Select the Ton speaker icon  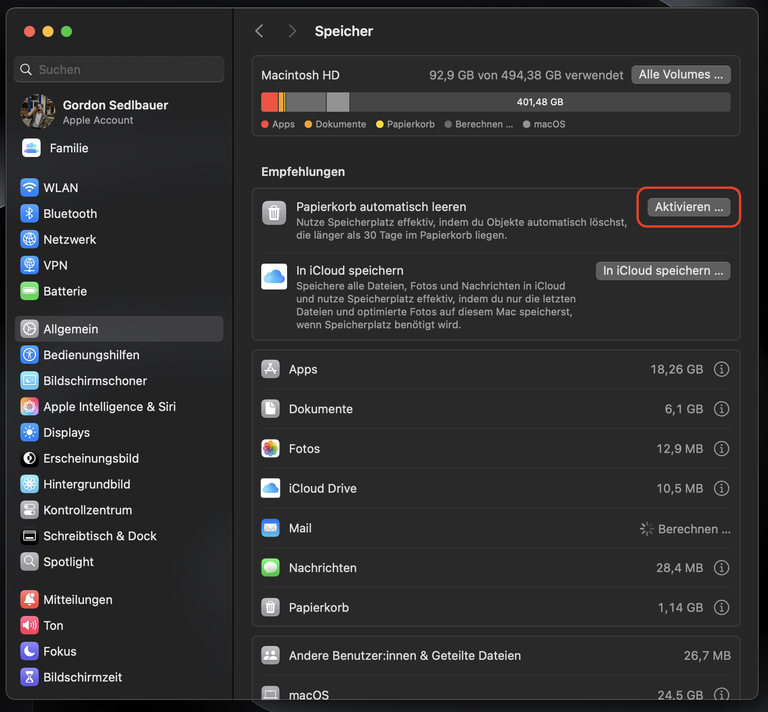click(x=30, y=625)
